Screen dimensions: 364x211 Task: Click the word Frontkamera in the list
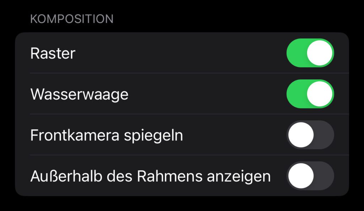[x=75, y=135]
